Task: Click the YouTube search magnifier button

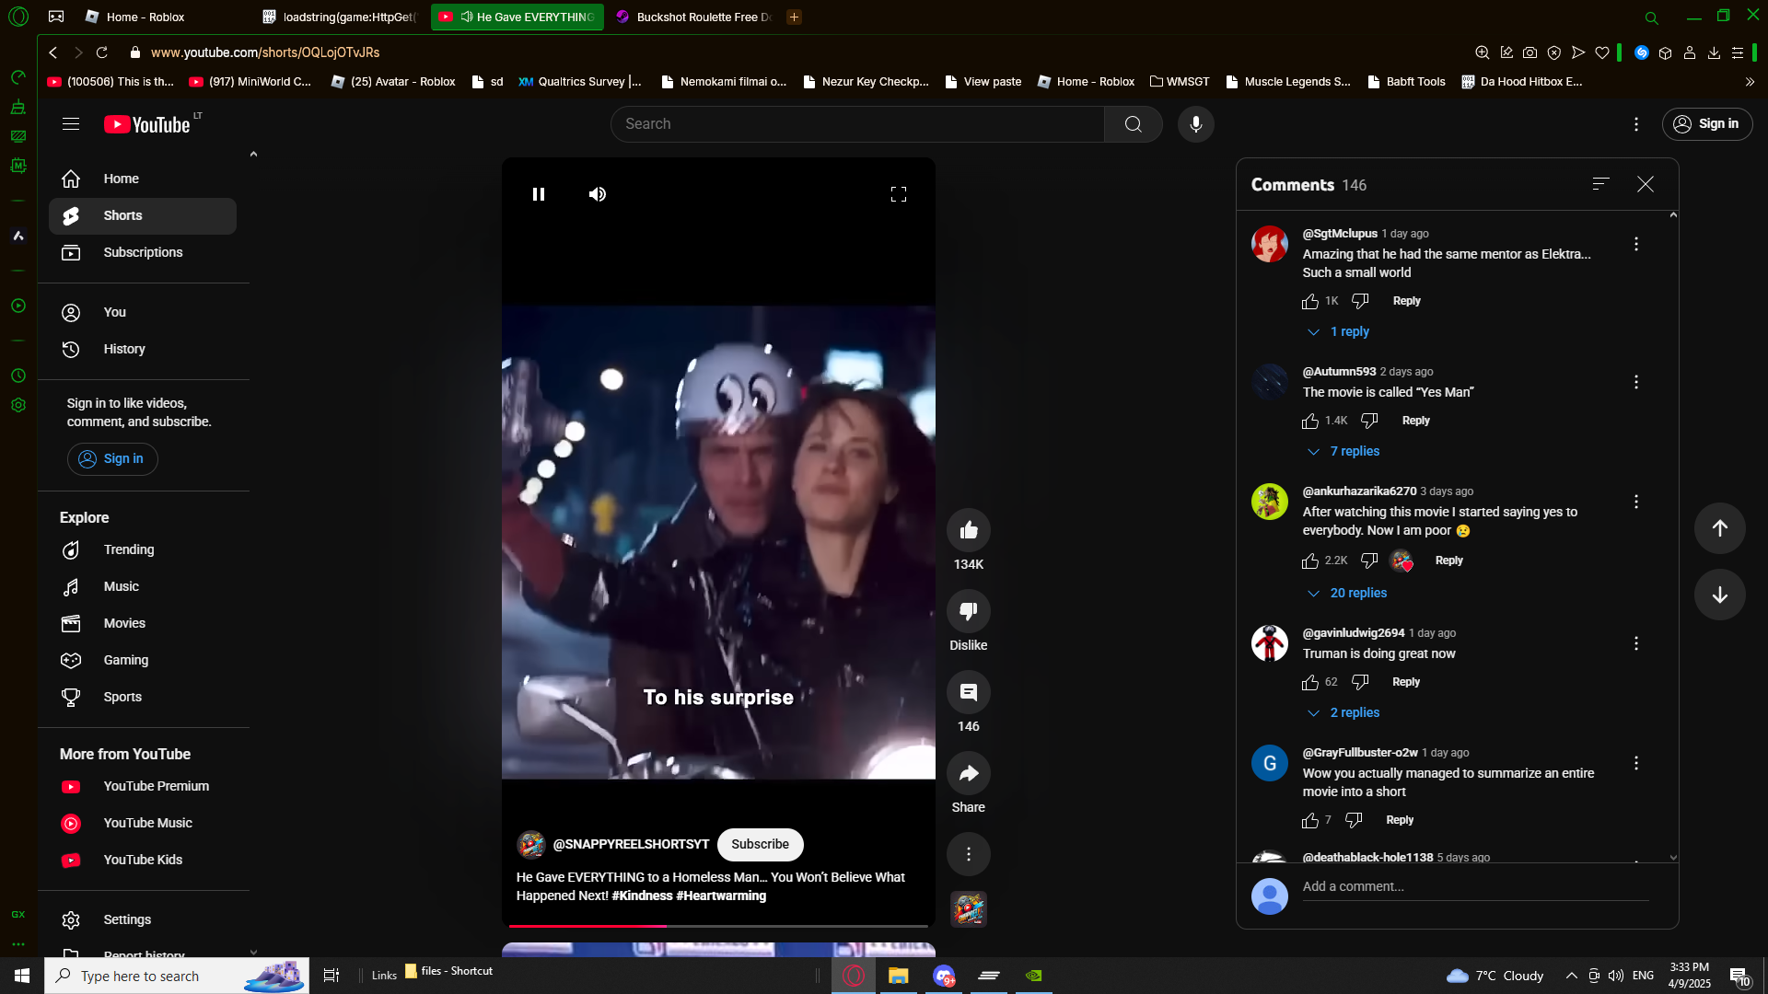Action: click(x=1134, y=124)
